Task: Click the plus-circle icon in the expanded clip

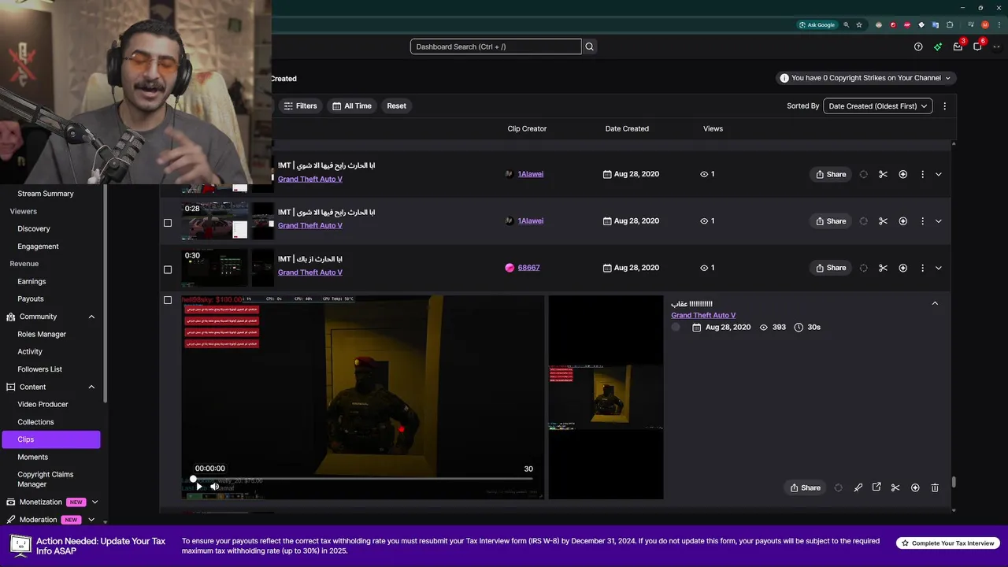Action: coord(915,487)
